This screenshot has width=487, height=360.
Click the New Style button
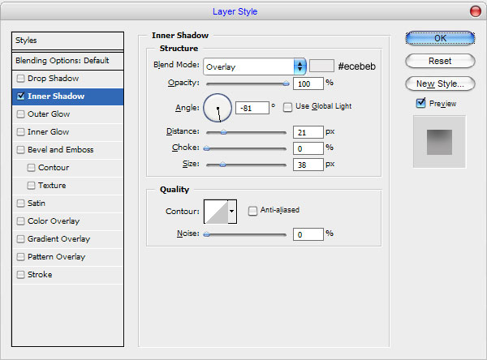(x=439, y=84)
